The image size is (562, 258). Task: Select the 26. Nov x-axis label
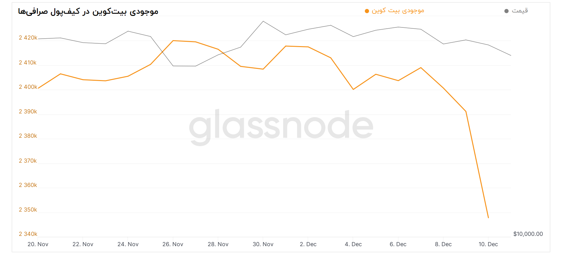click(173, 244)
